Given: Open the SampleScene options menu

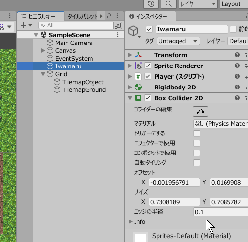Looking at the screenshot, I should pyautogui.click(x=118, y=35).
